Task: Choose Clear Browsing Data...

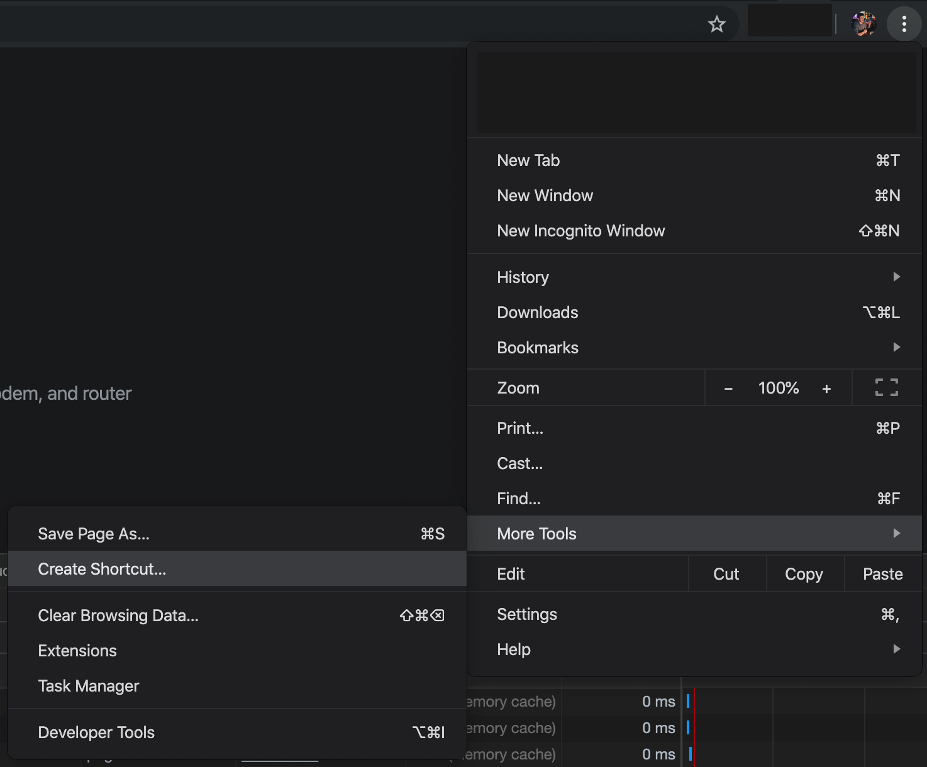Action: [237, 615]
